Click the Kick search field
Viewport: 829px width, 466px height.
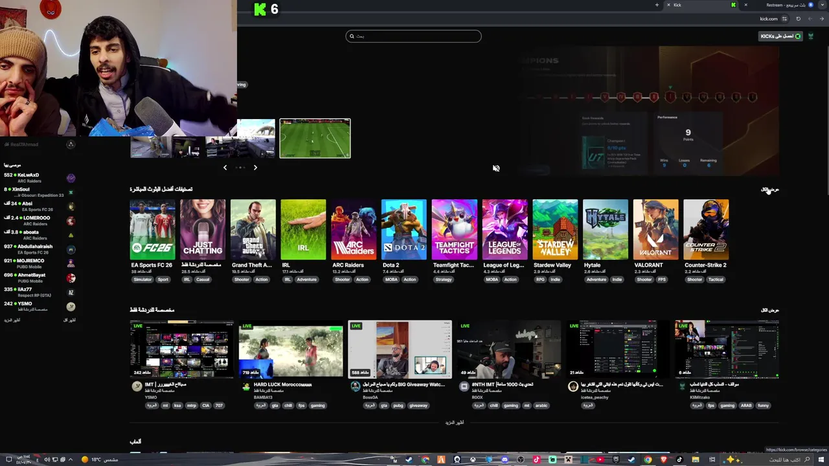[413, 36]
